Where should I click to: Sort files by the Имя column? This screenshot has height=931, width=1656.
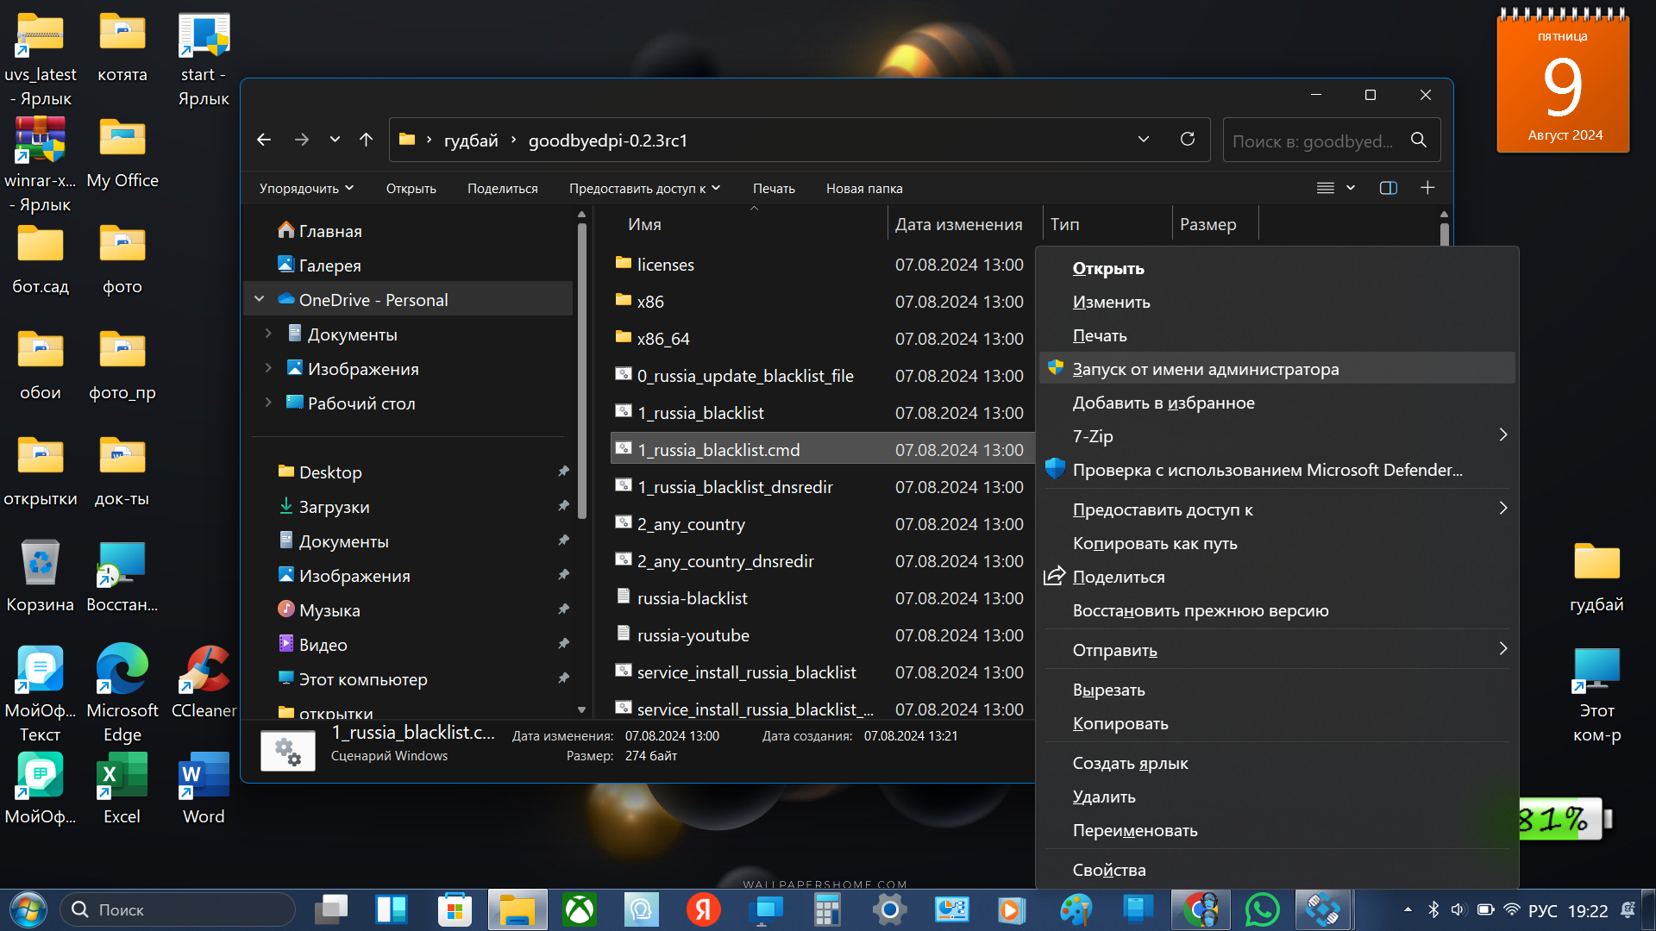(x=645, y=224)
